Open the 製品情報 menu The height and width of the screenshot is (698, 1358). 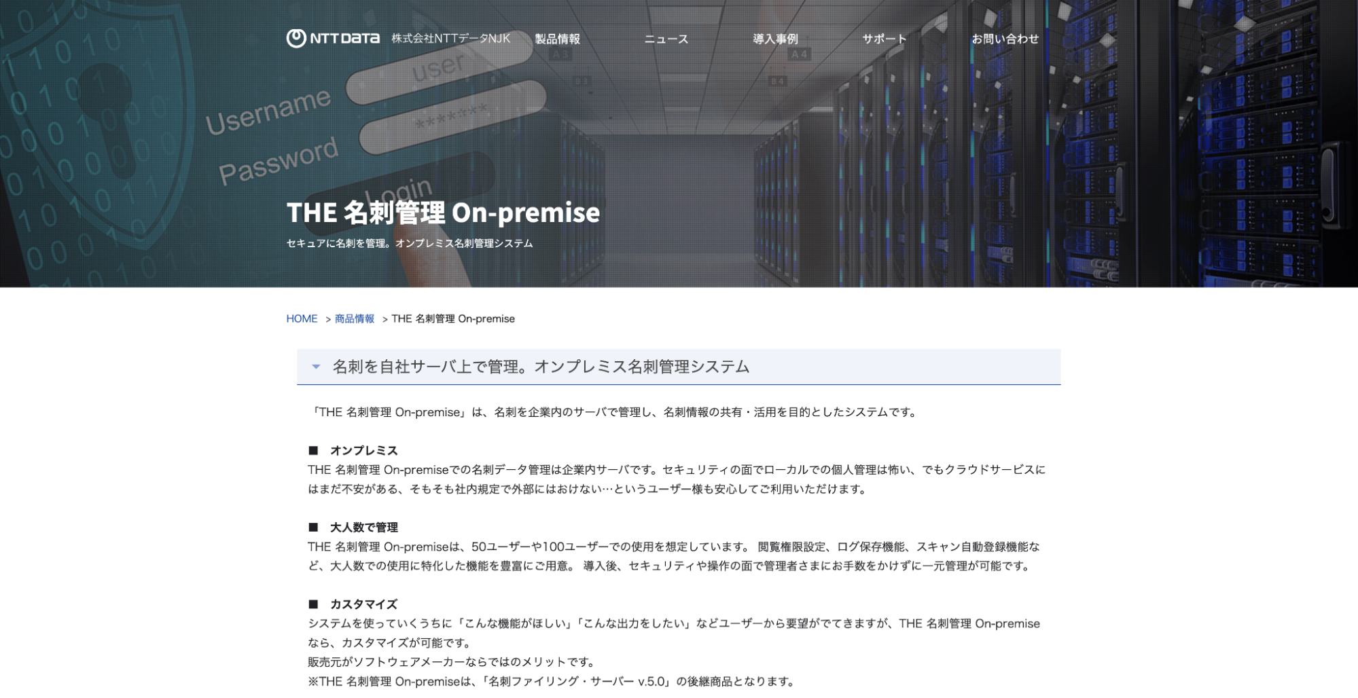[557, 39]
